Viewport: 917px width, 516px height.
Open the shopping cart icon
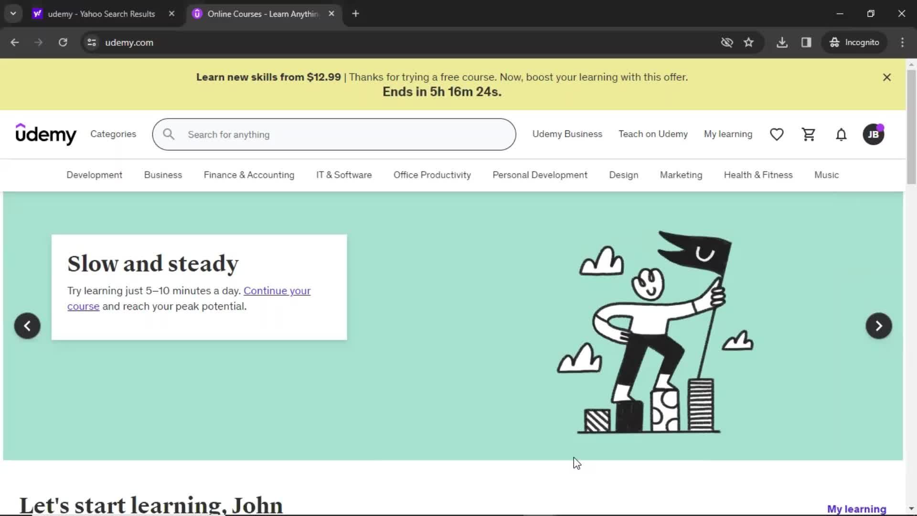pos(809,134)
